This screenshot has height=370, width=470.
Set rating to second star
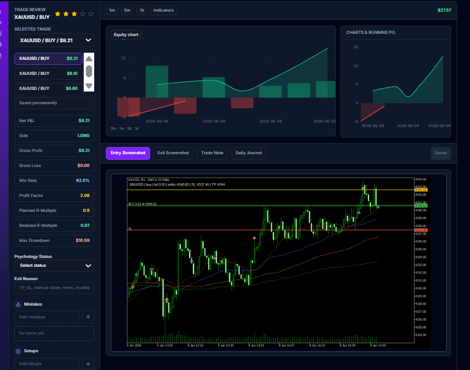66,14
